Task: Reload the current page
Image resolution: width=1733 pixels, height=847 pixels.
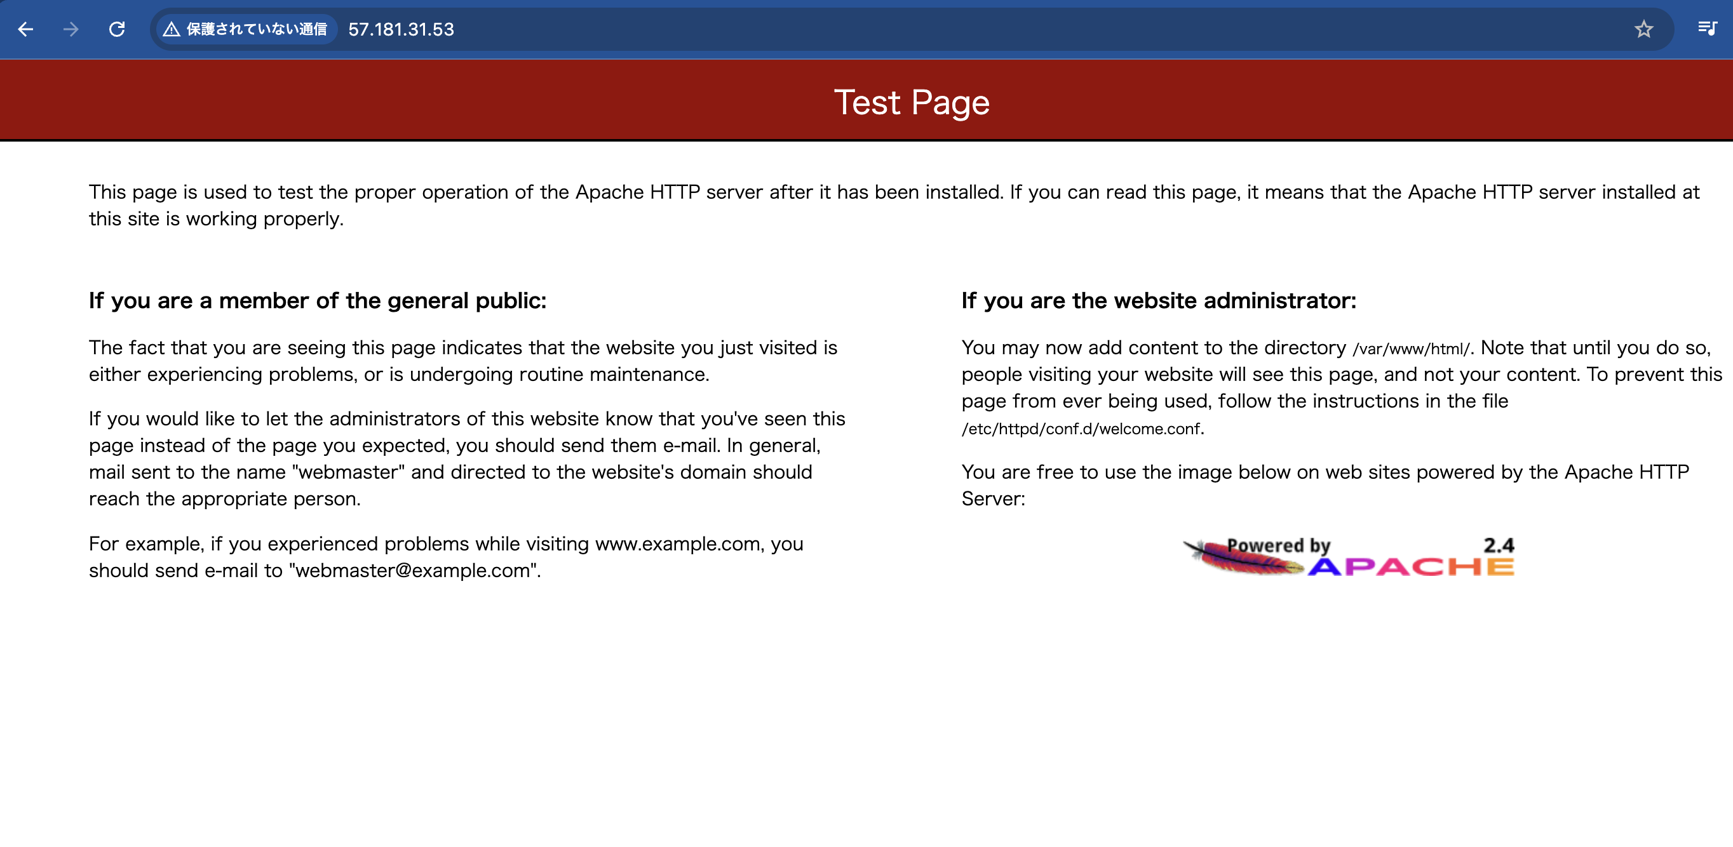Action: [x=117, y=30]
